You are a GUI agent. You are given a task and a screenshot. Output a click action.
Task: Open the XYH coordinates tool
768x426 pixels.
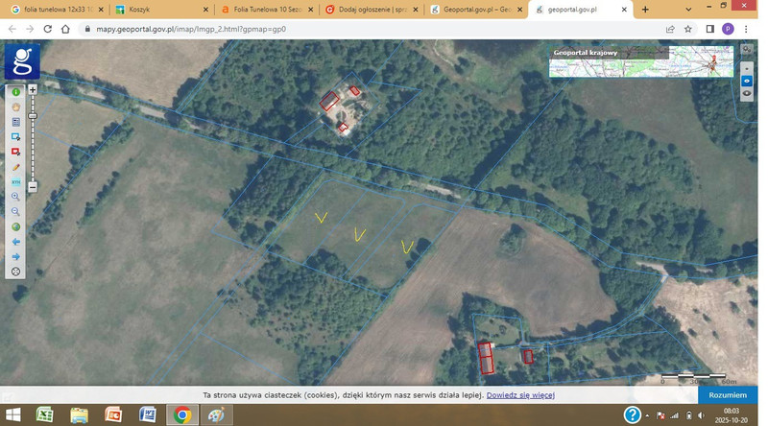point(15,181)
